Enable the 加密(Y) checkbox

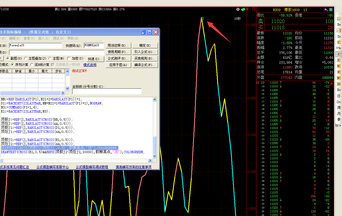tap(69, 58)
